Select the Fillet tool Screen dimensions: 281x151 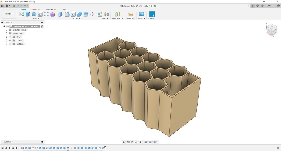coord(67,14)
